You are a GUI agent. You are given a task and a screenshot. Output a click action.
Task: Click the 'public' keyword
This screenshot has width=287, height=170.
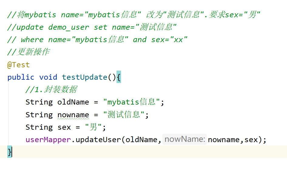21,77
